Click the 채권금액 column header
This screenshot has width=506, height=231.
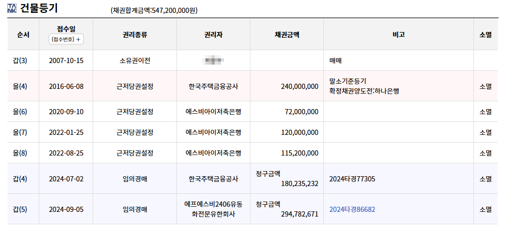point(287,35)
